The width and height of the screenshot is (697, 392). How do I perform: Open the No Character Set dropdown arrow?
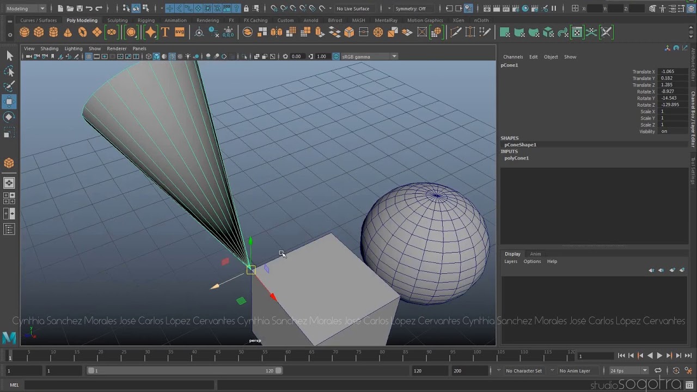click(499, 371)
